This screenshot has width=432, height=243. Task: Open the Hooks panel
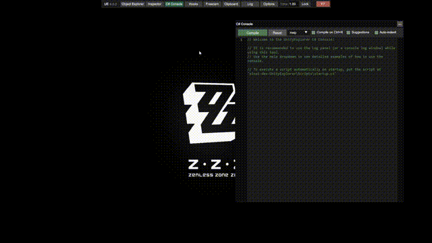pyautogui.click(x=194, y=4)
